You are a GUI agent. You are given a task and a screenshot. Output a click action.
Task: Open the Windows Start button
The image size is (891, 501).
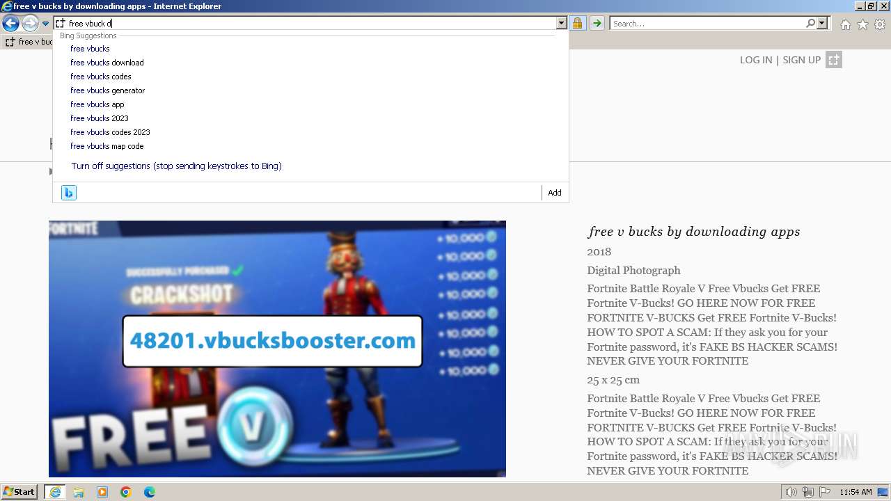(x=19, y=492)
